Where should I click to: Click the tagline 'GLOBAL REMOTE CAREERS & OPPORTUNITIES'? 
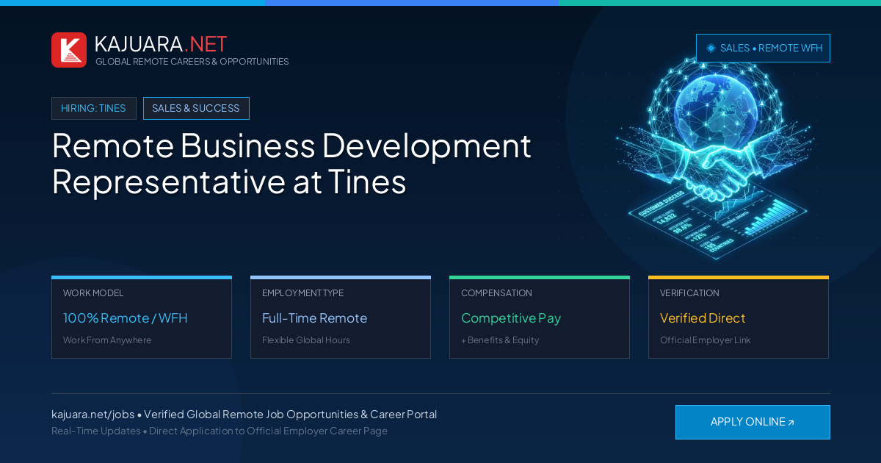click(x=192, y=62)
